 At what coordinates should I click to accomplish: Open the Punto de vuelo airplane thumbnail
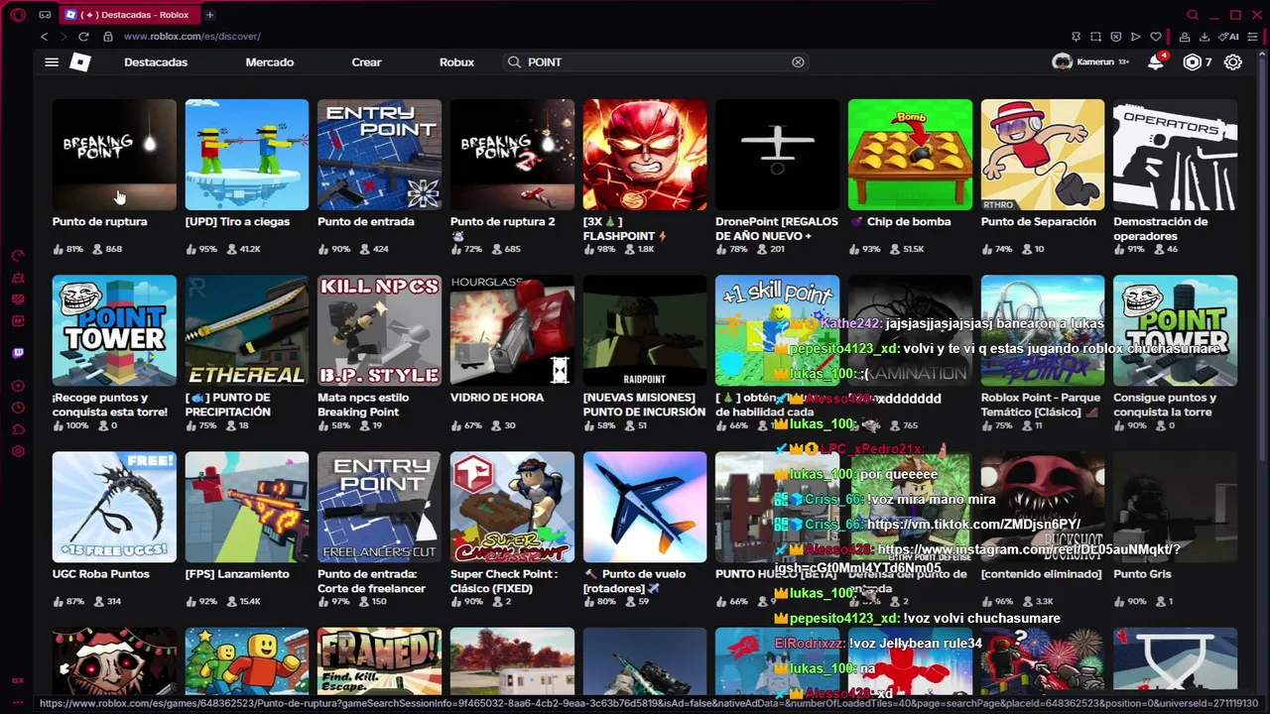pos(645,507)
